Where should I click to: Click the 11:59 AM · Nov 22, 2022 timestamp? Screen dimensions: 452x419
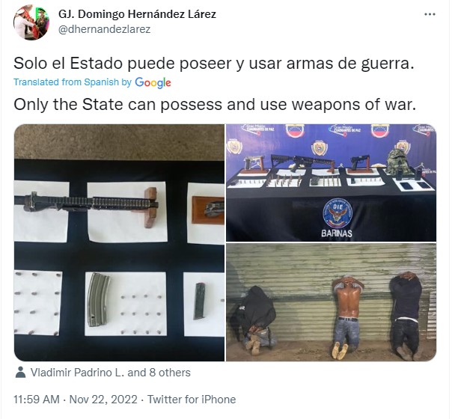click(76, 400)
